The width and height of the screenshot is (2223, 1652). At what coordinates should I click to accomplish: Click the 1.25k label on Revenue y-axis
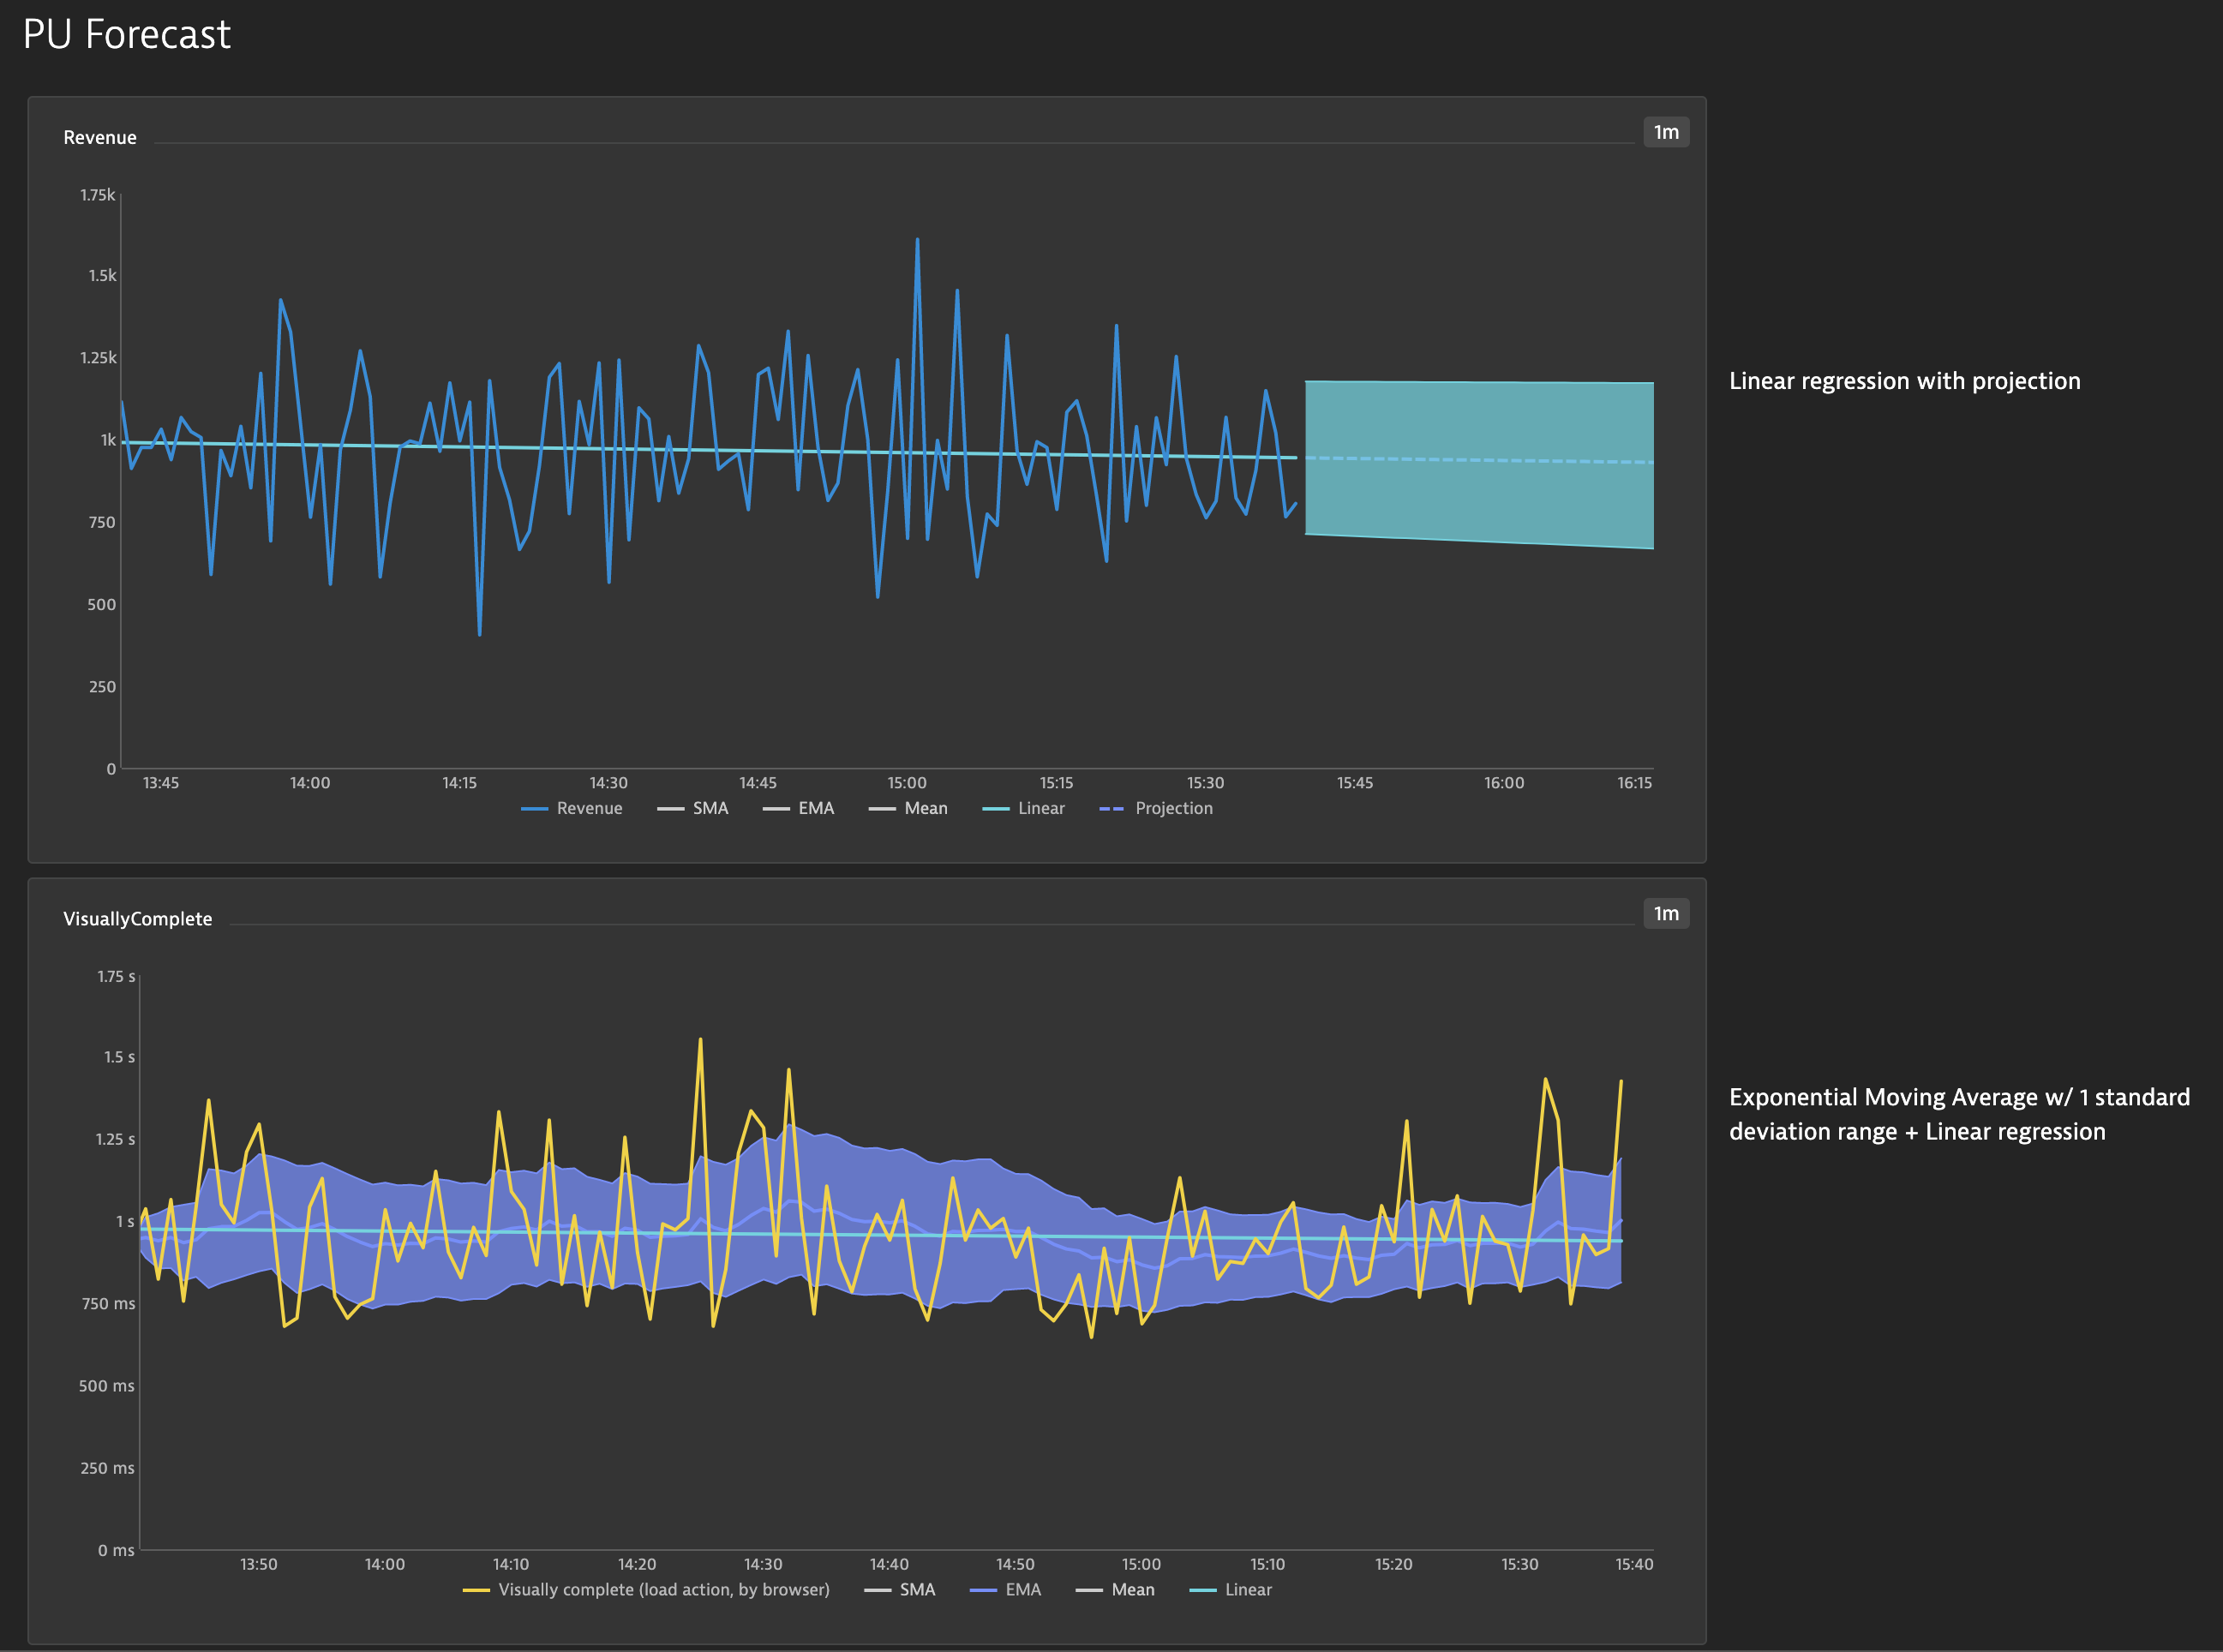pos(98,357)
